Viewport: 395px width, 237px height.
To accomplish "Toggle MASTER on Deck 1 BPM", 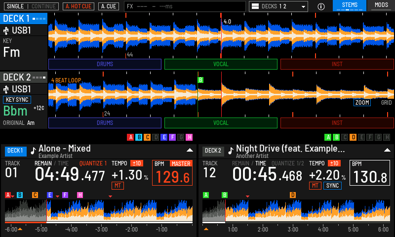I will click(x=181, y=164).
